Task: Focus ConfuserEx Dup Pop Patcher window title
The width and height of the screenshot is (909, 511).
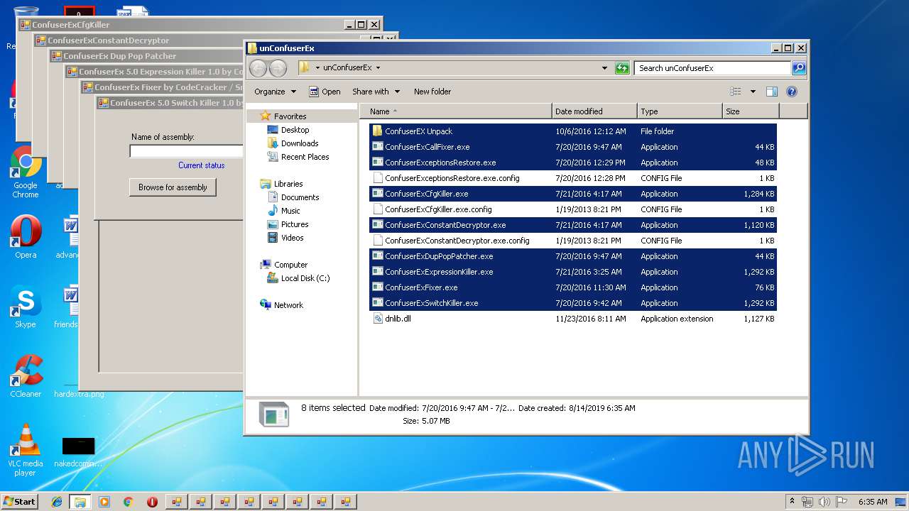Action: point(120,56)
